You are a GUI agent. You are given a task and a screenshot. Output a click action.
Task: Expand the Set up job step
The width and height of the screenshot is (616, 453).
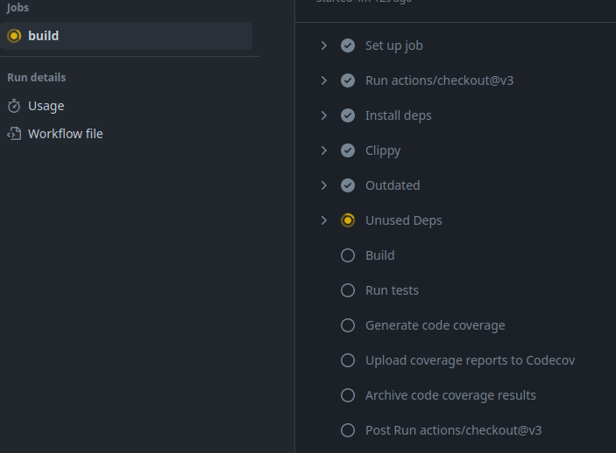[323, 45]
